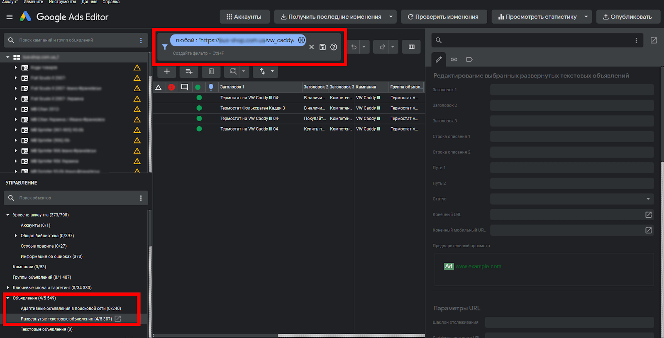Undo the last change

pyautogui.click(x=354, y=47)
